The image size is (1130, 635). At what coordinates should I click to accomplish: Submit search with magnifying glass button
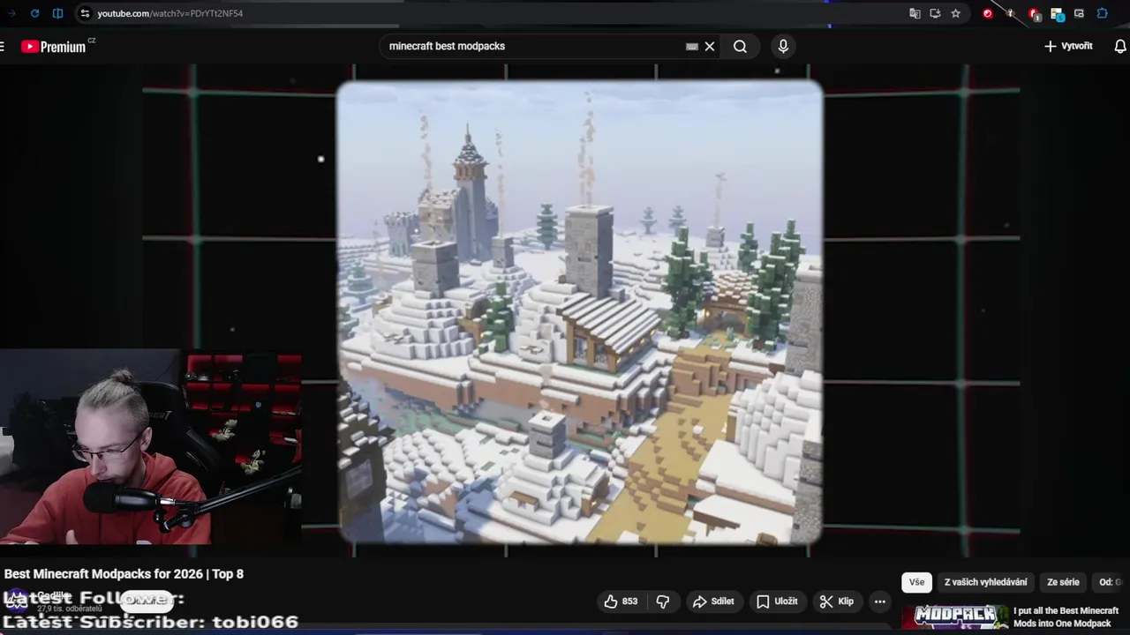point(740,47)
